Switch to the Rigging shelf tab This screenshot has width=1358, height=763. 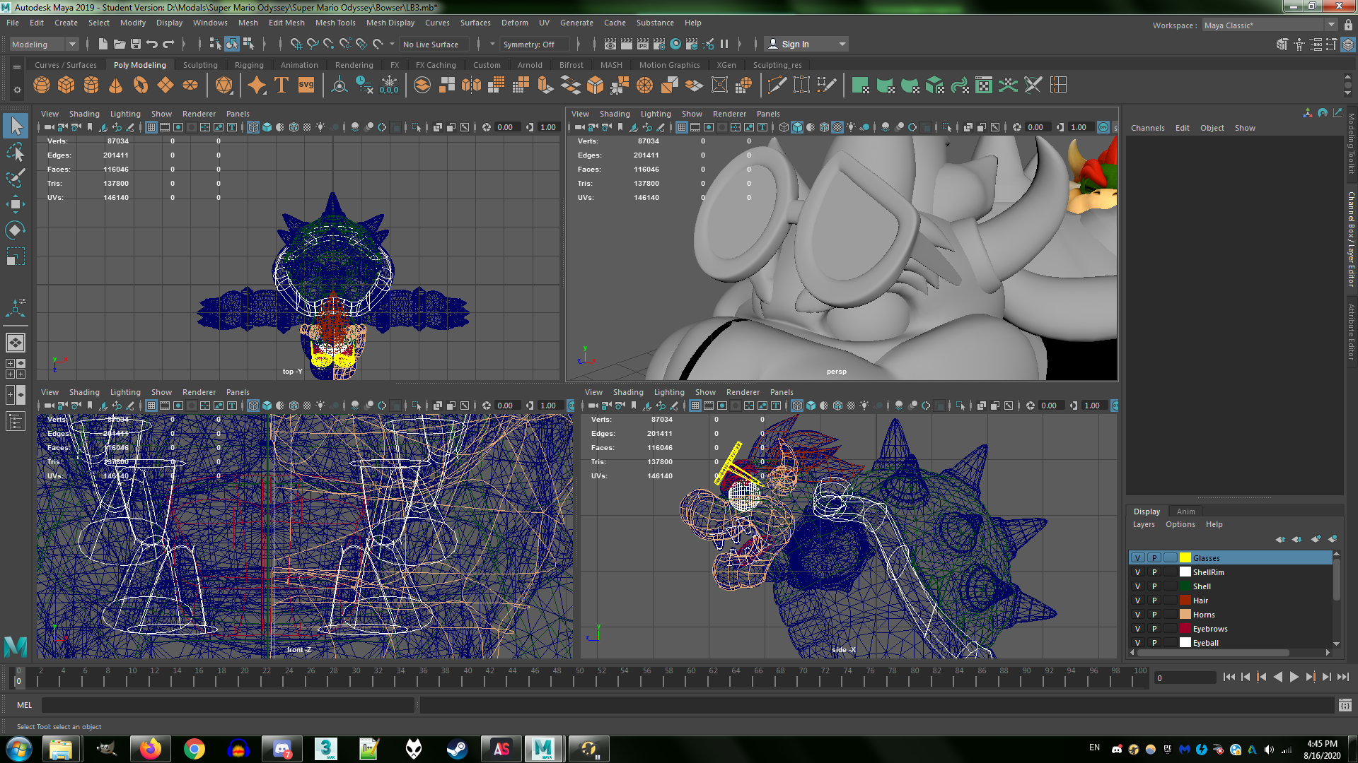click(x=249, y=65)
